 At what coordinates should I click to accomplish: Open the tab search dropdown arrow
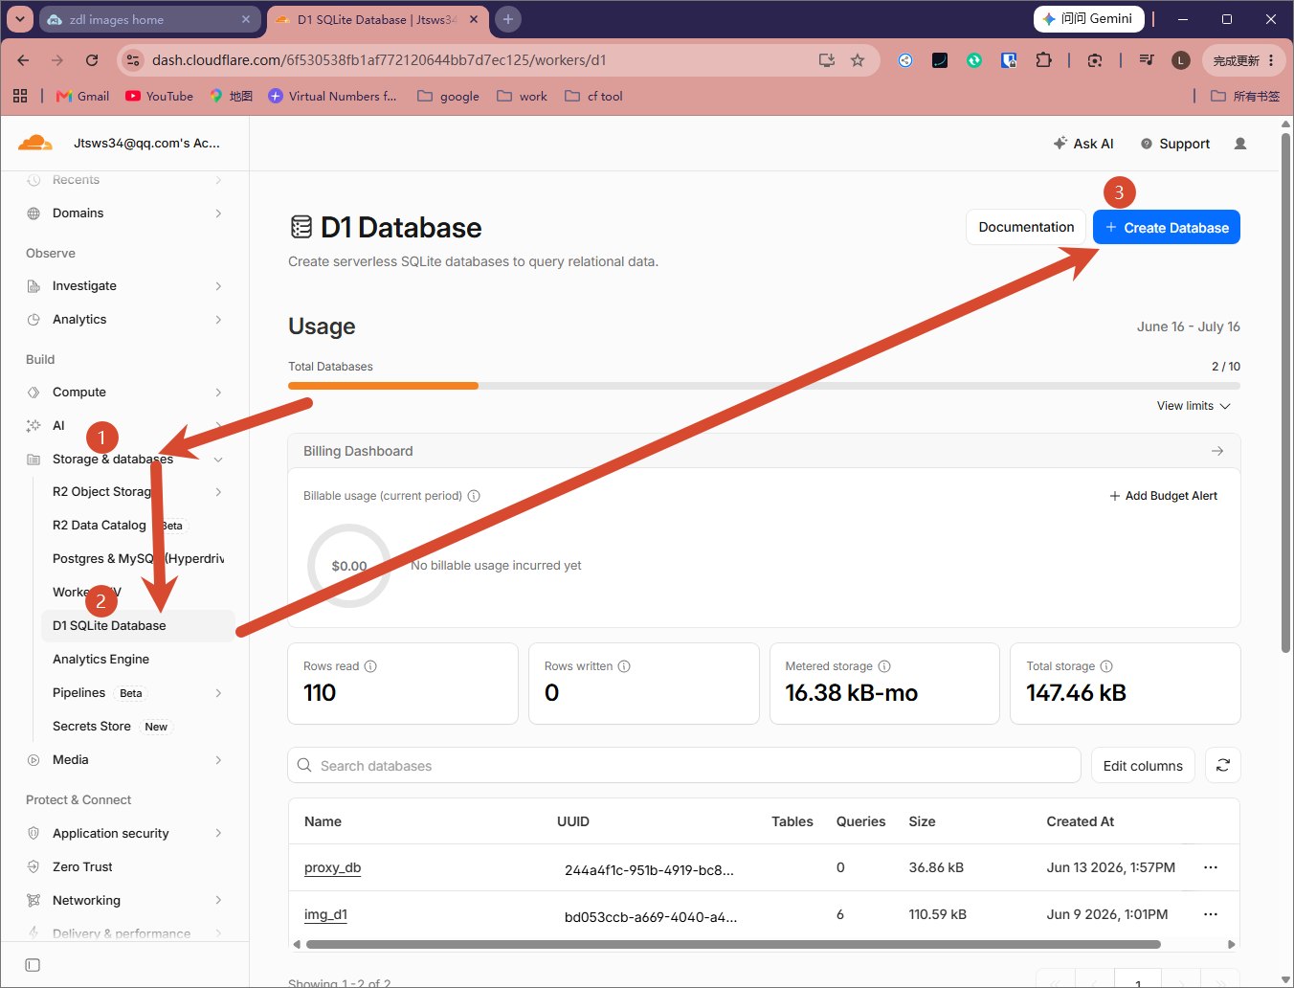pos(20,19)
